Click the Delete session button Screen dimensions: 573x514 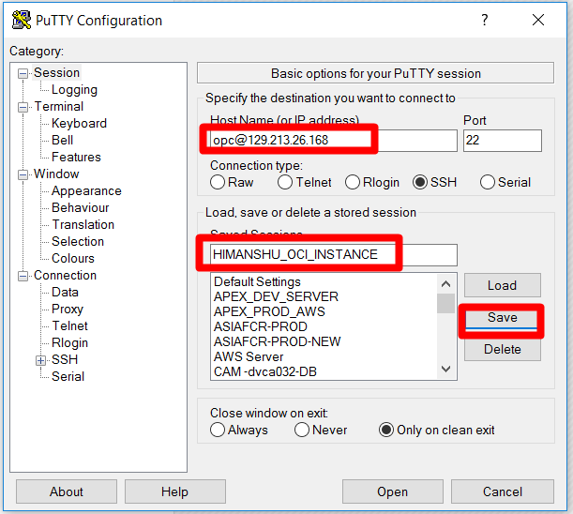click(503, 349)
